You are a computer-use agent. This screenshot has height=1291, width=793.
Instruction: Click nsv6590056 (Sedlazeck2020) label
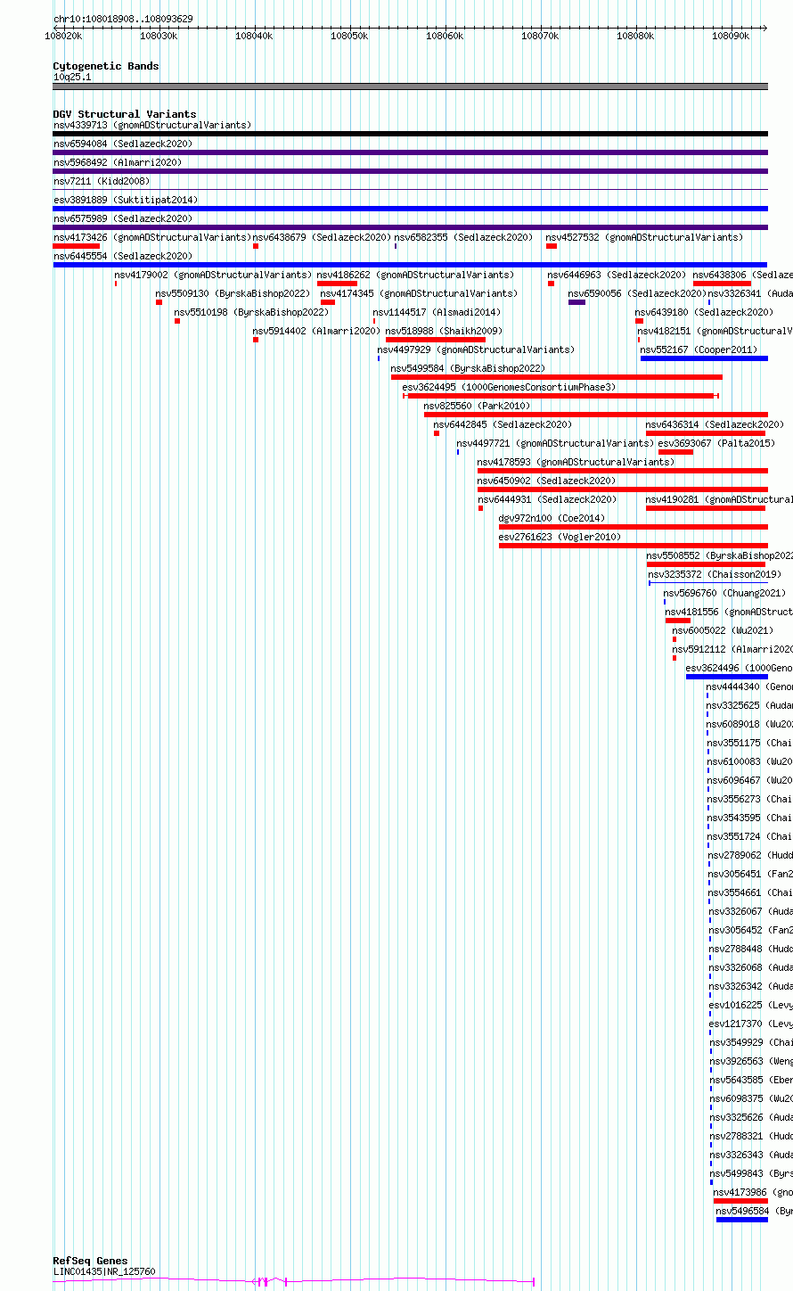(638, 293)
